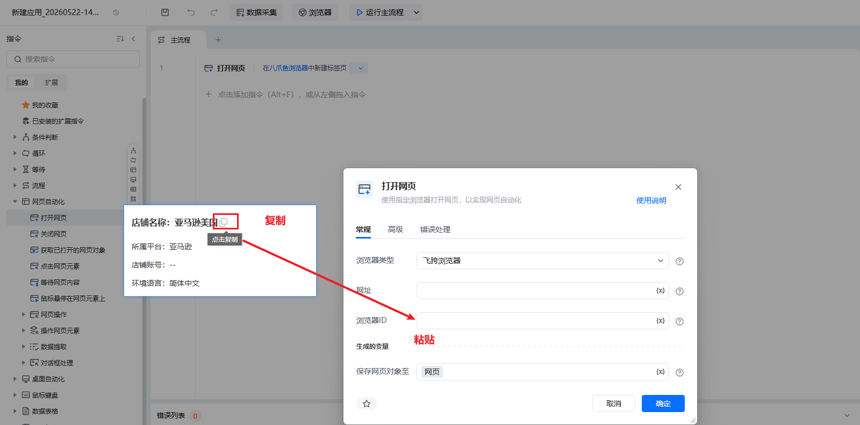Confirm the dialog with the 确定 button

pos(663,404)
